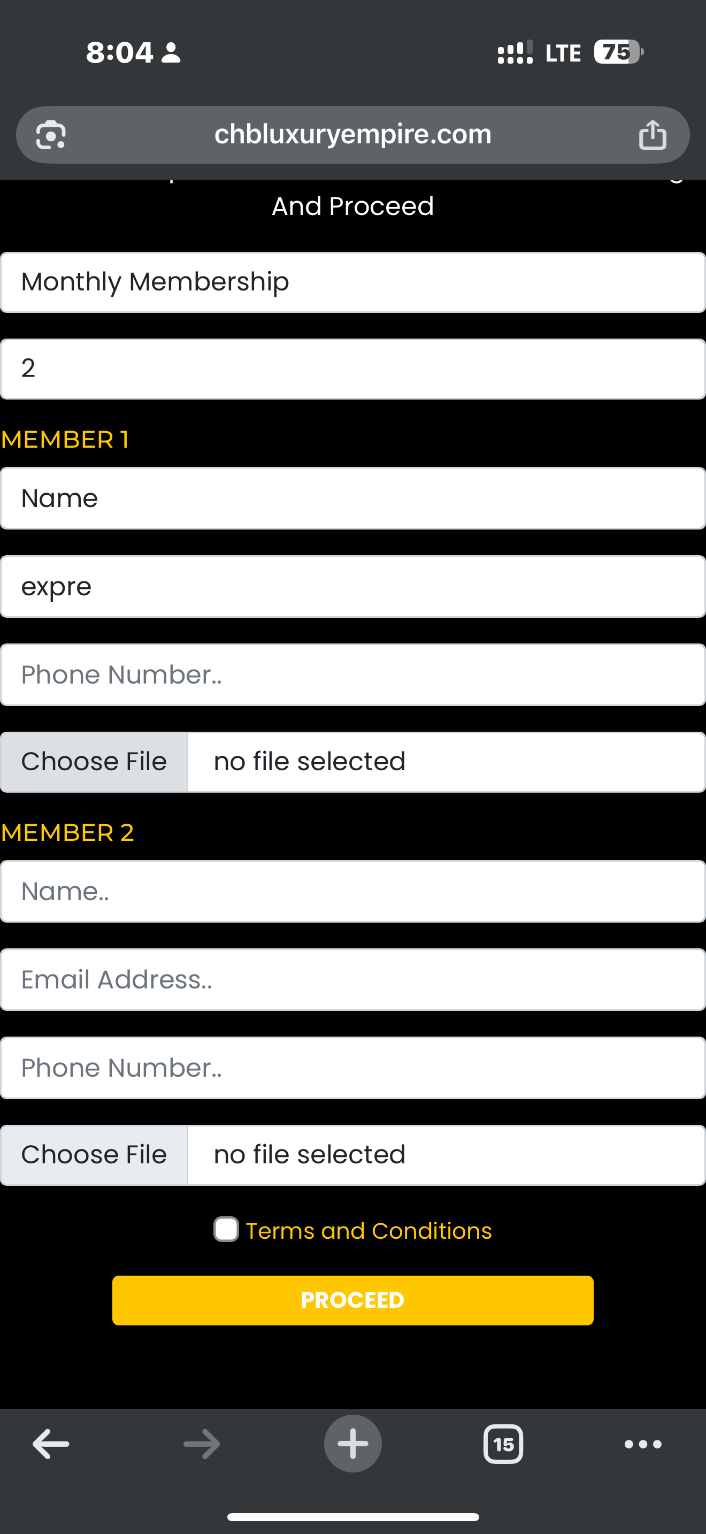The image size is (706, 1534).
Task: Focus Member 1 field containing 'expre'
Action: (352, 587)
